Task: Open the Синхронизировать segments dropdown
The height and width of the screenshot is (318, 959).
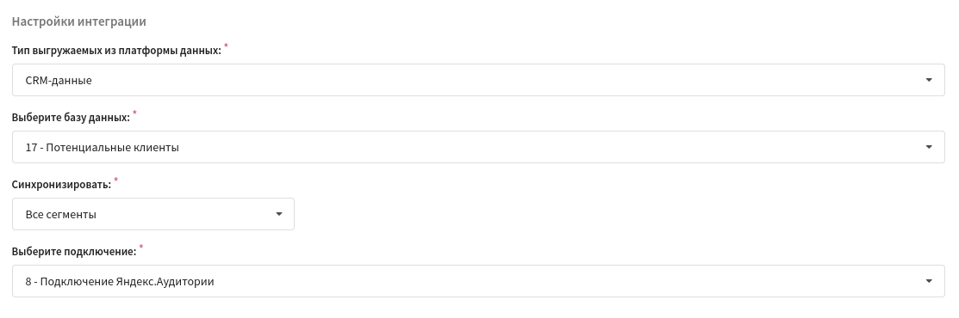Action: pyautogui.click(x=153, y=214)
